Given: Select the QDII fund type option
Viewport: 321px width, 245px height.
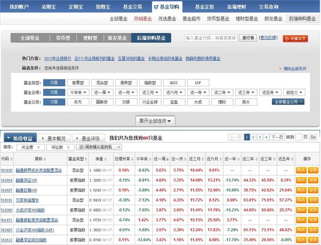Looking at the screenshot, I should [x=174, y=83].
